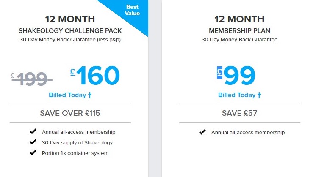This screenshot has height=177, width=316.
Task: Click the SAVE £57 text
Action: (239, 113)
